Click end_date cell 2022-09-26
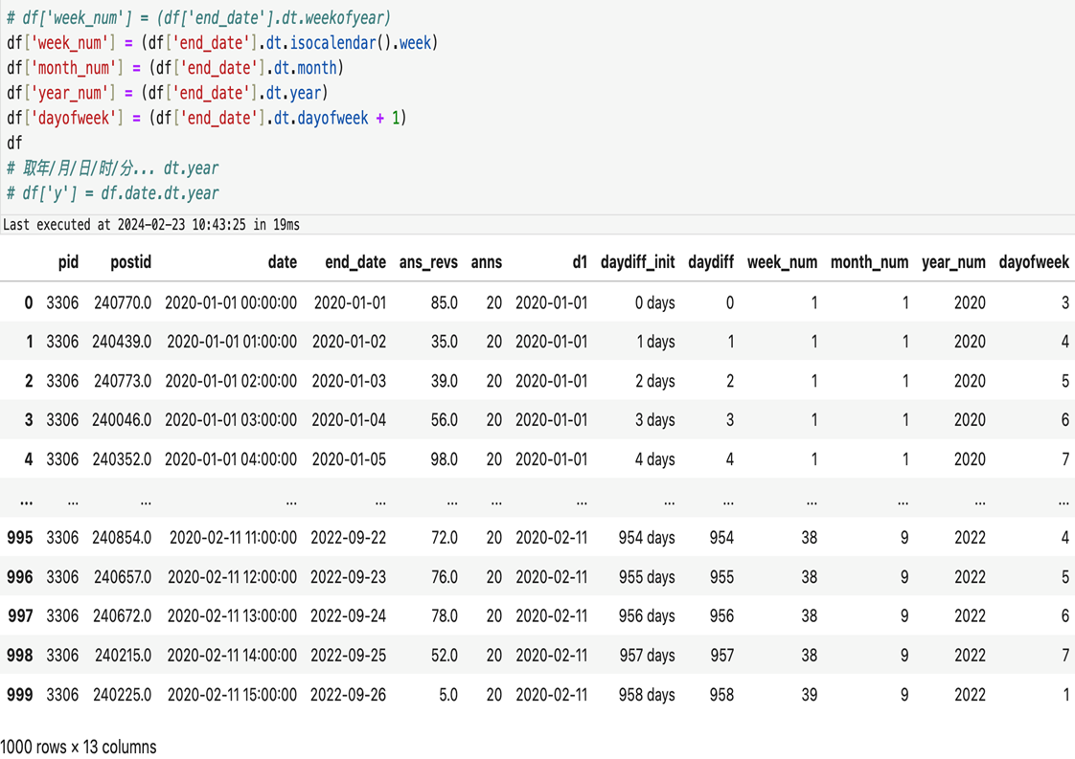This screenshot has width=1075, height=759. (349, 695)
